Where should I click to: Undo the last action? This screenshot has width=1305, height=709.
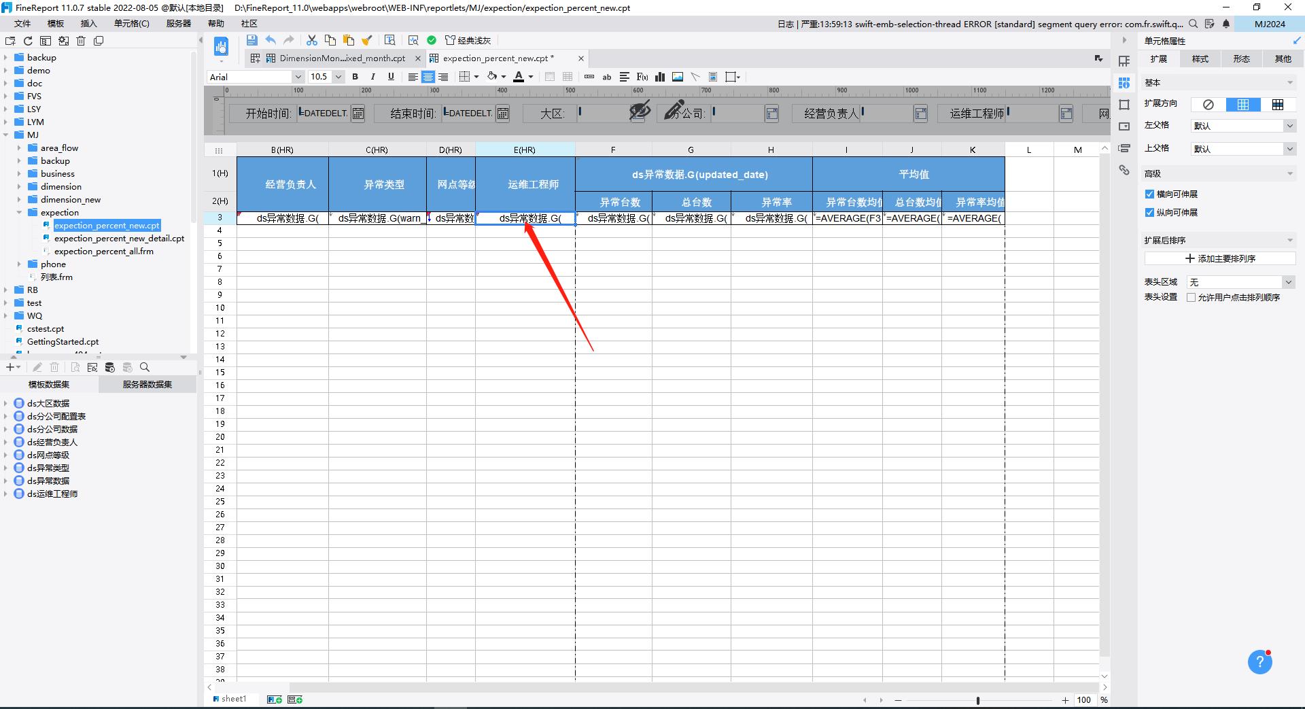pos(271,40)
